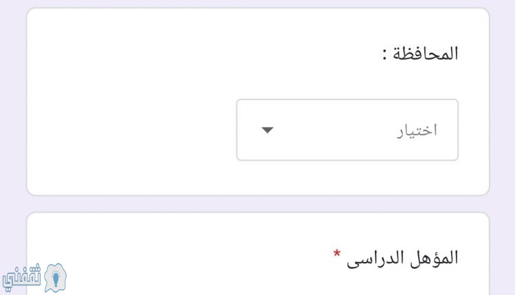
Task: Select the المؤهل الدراسى question card
Action: pyautogui.click(x=257, y=254)
